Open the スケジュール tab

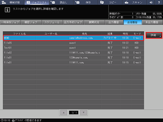pos(52,22)
